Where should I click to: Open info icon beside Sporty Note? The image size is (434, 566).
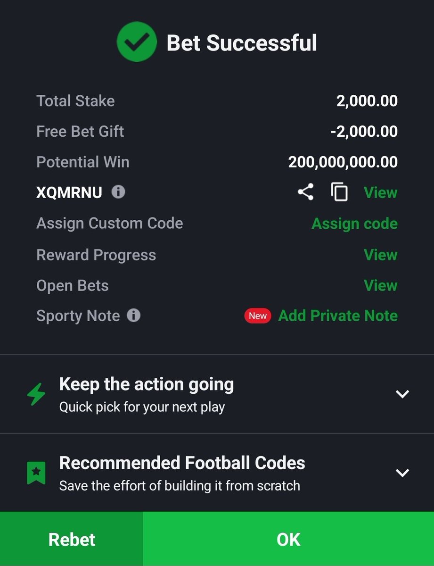[x=133, y=315]
